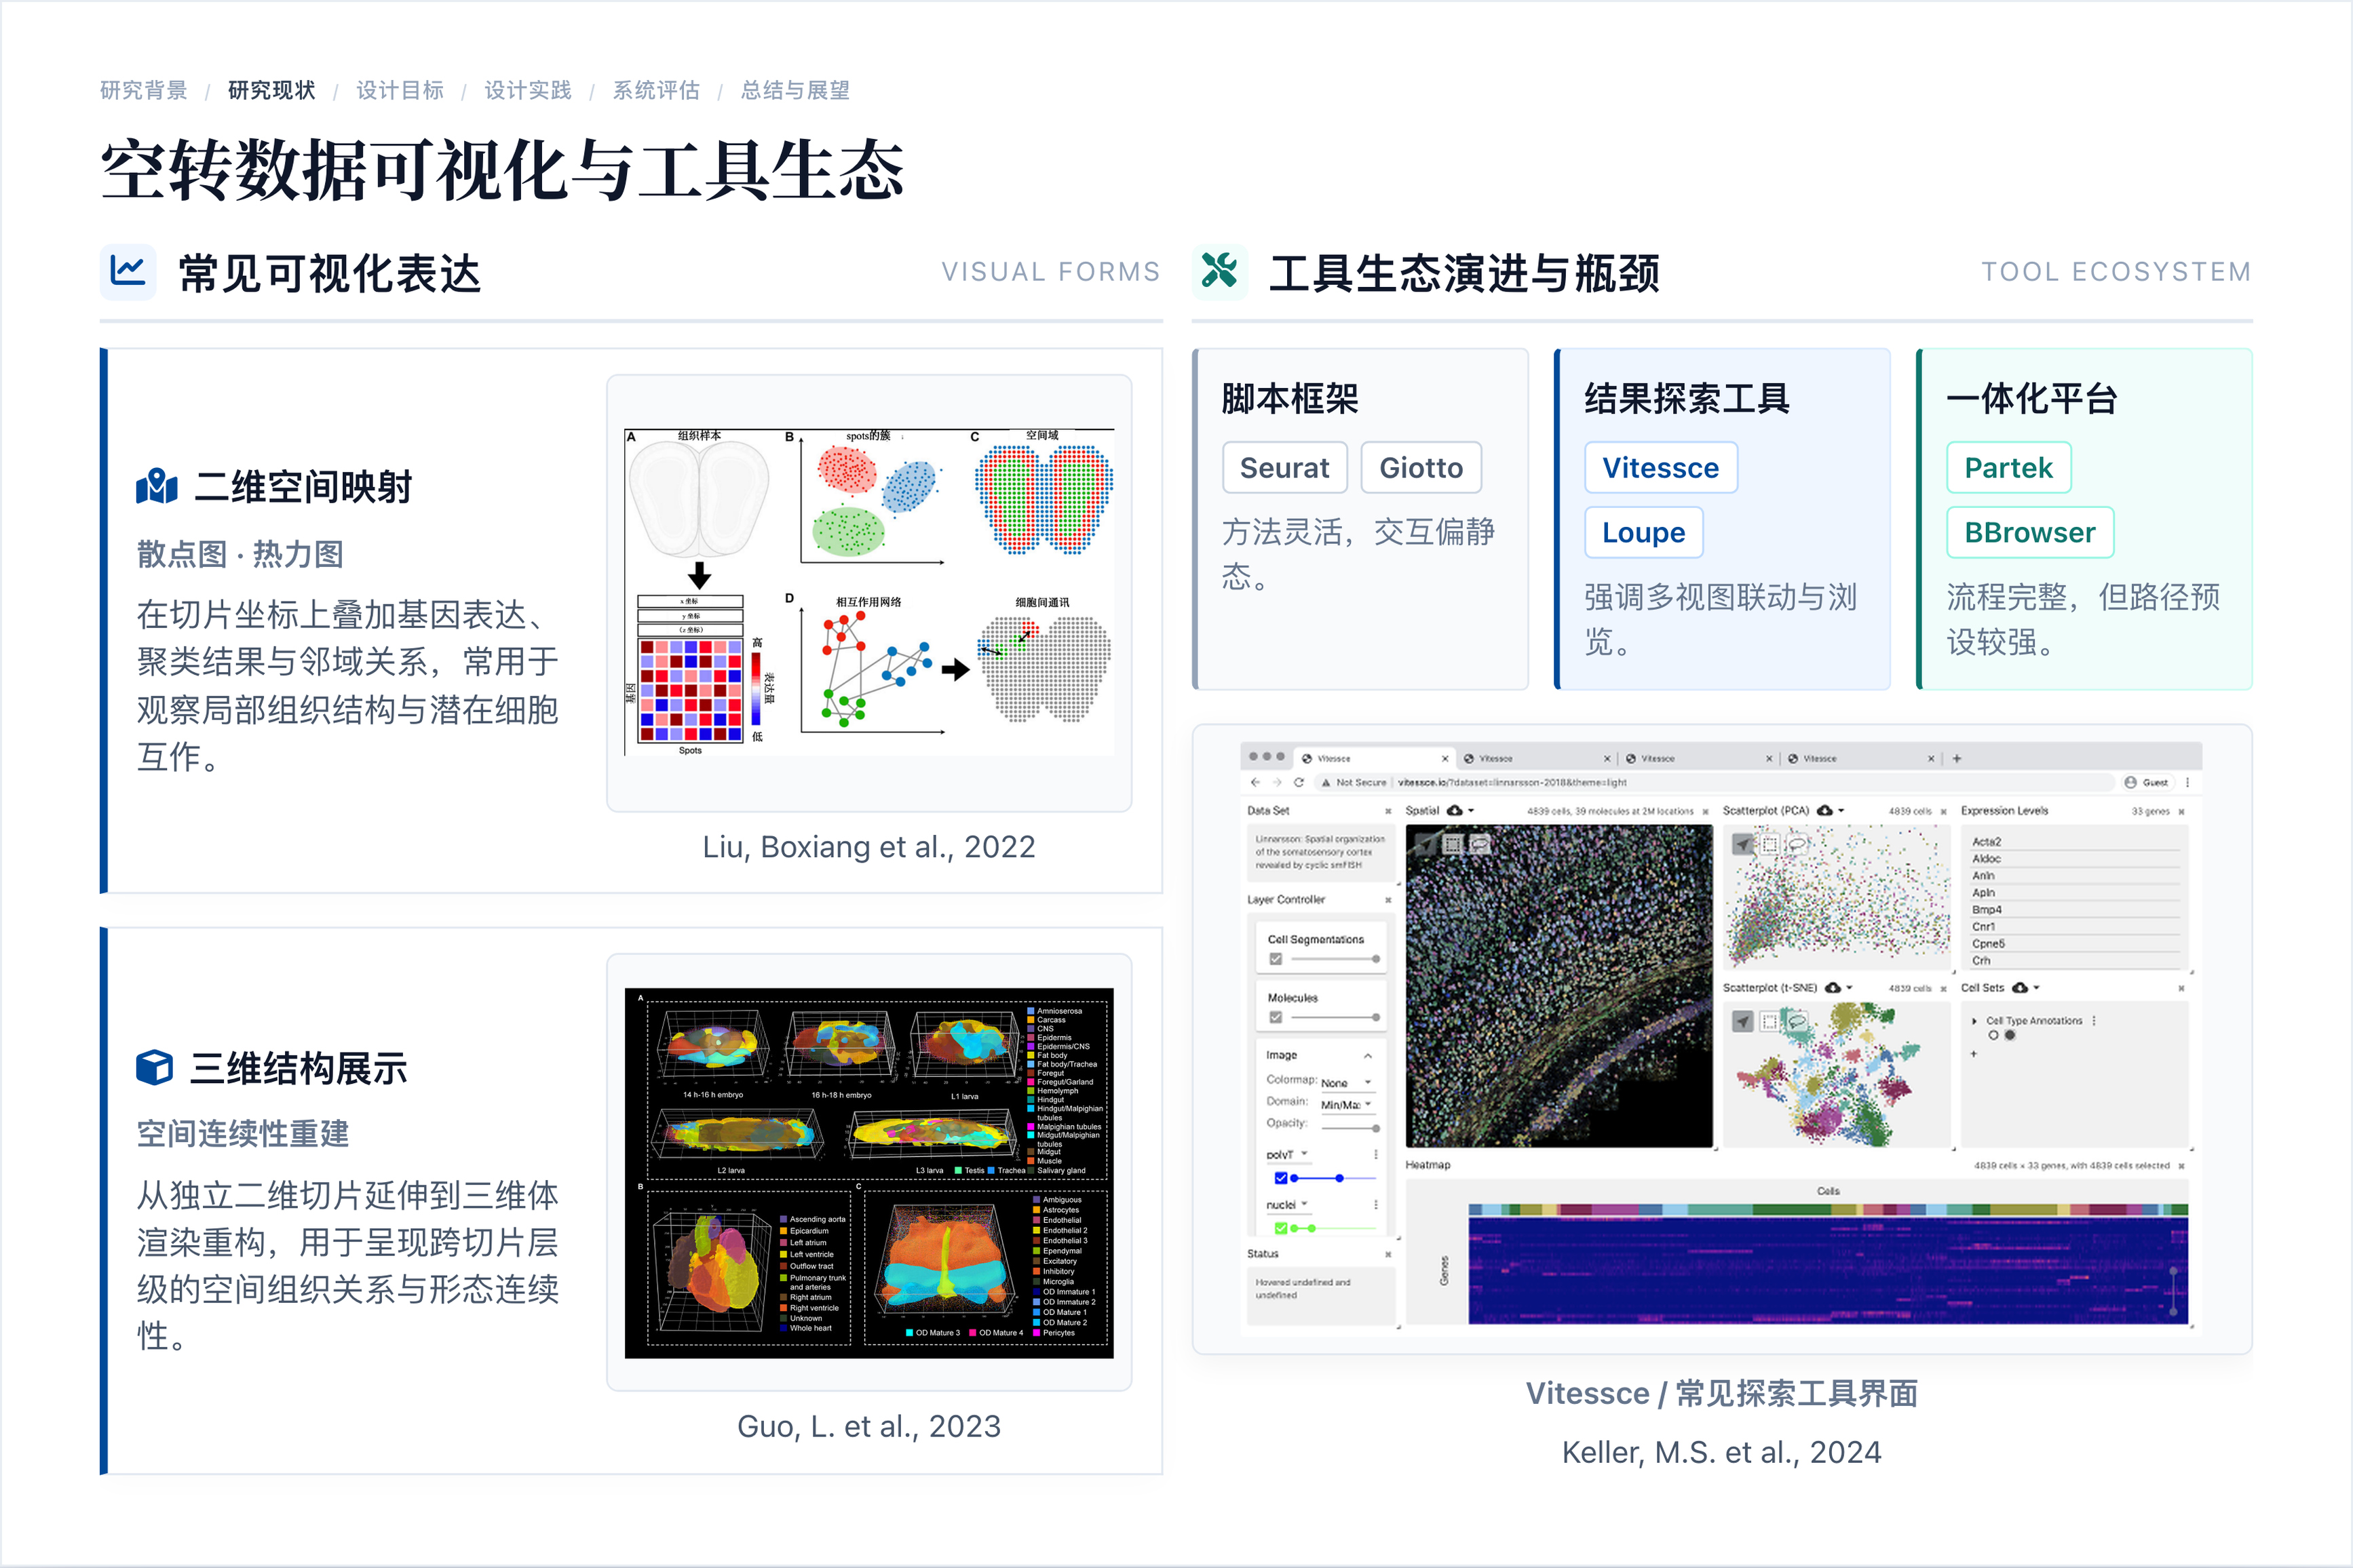Click the line-chart icon beside 常见可视化表达
Image resolution: width=2353 pixels, height=1568 pixels.
pos(128,271)
